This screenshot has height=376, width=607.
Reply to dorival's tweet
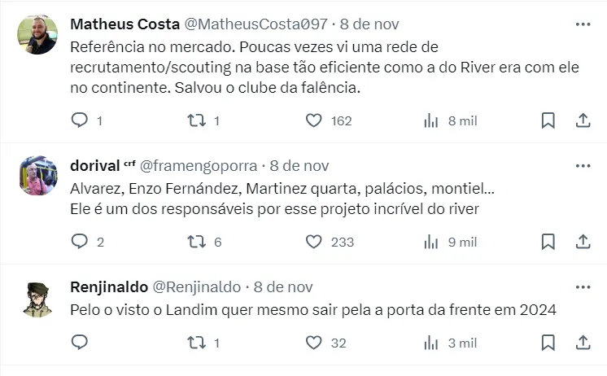(80, 242)
